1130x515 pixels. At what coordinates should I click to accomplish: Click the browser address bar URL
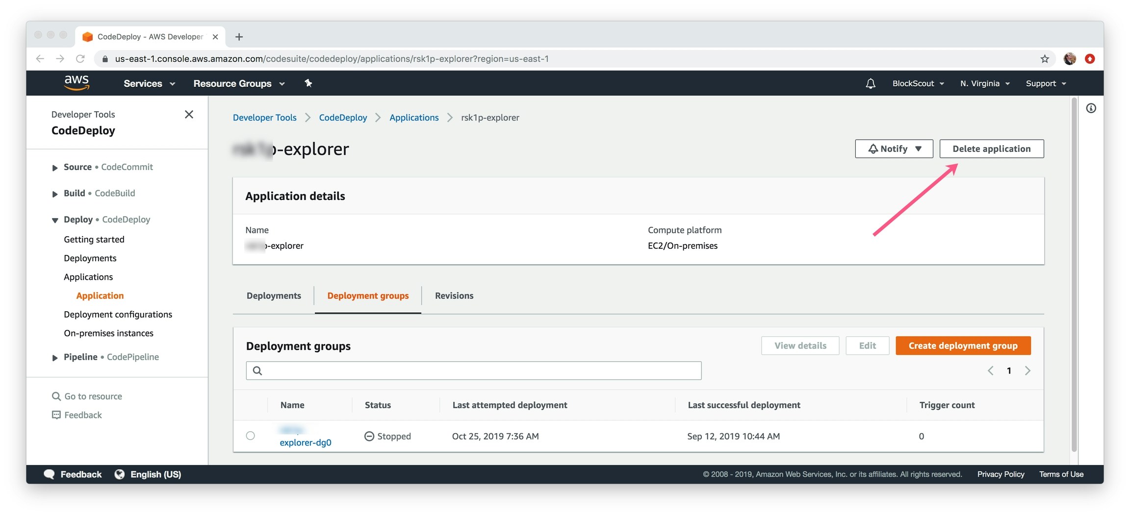(332, 59)
